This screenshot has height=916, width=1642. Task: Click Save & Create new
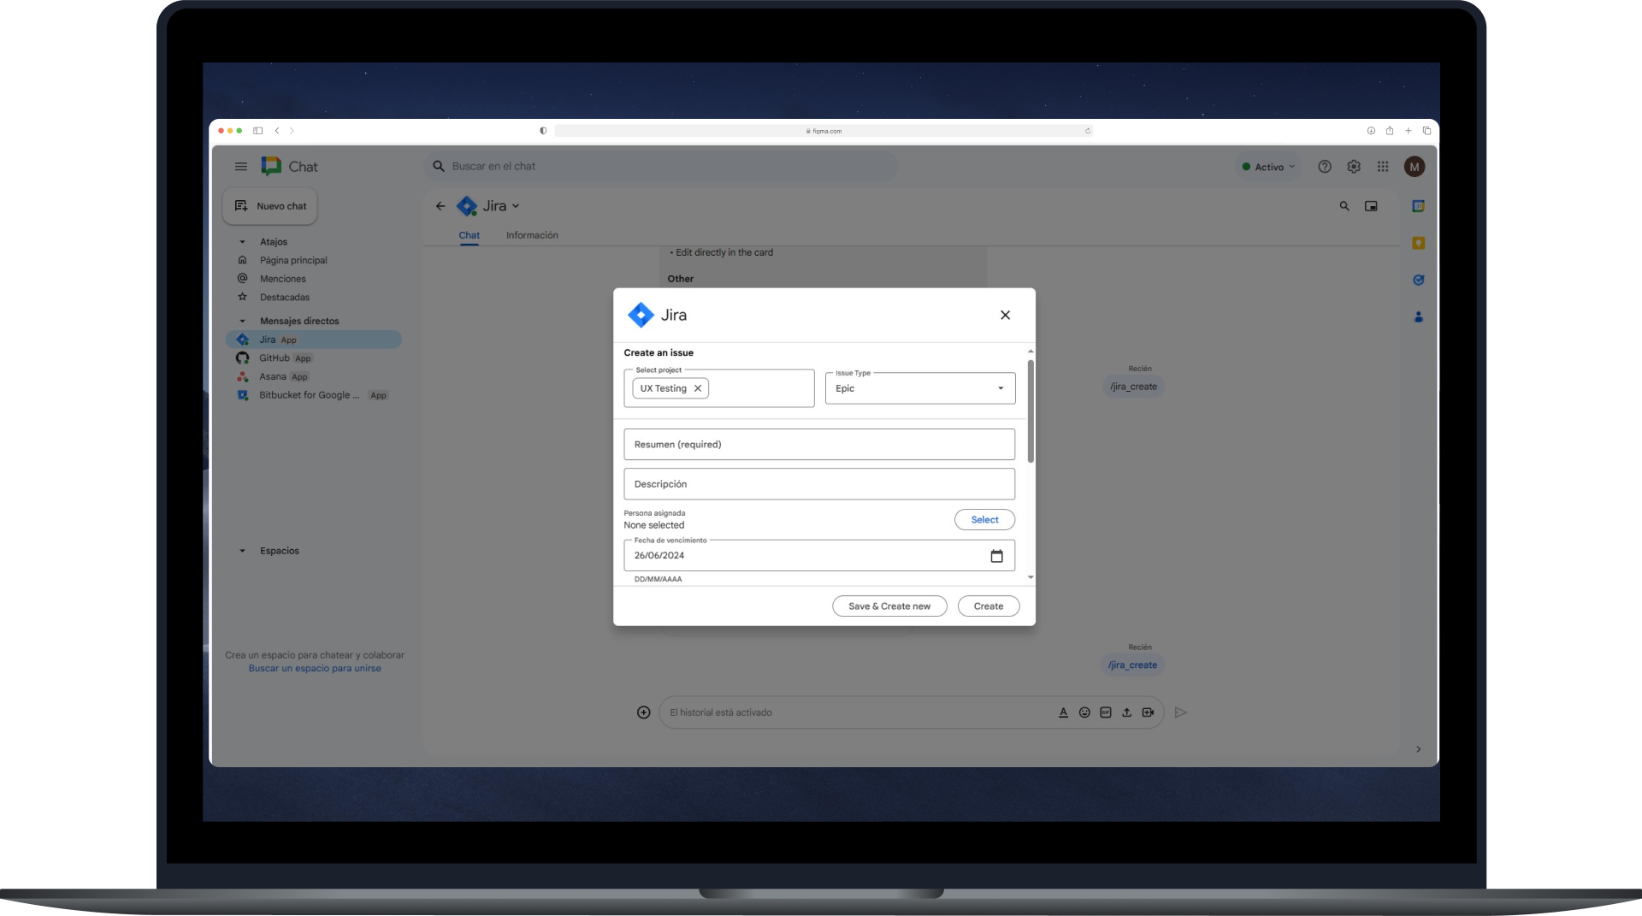tap(889, 606)
